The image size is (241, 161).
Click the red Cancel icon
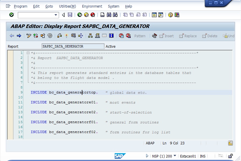click(x=93, y=15)
